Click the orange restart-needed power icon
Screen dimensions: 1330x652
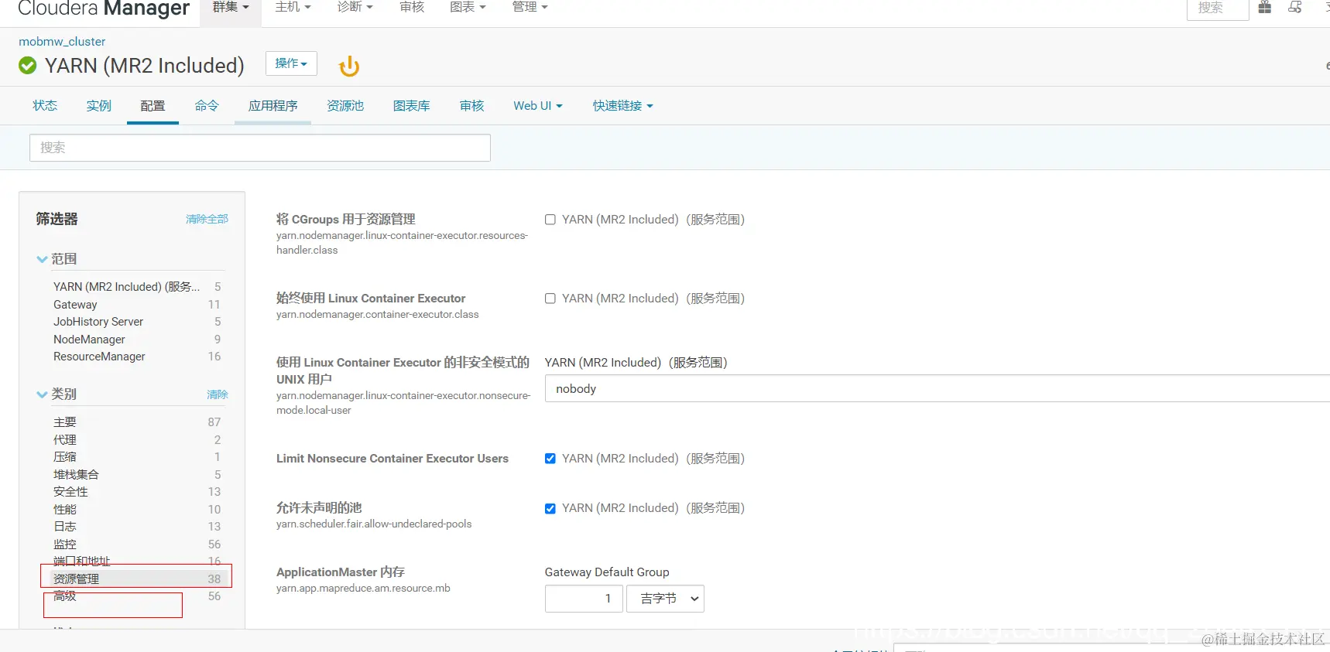click(x=349, y=66)
